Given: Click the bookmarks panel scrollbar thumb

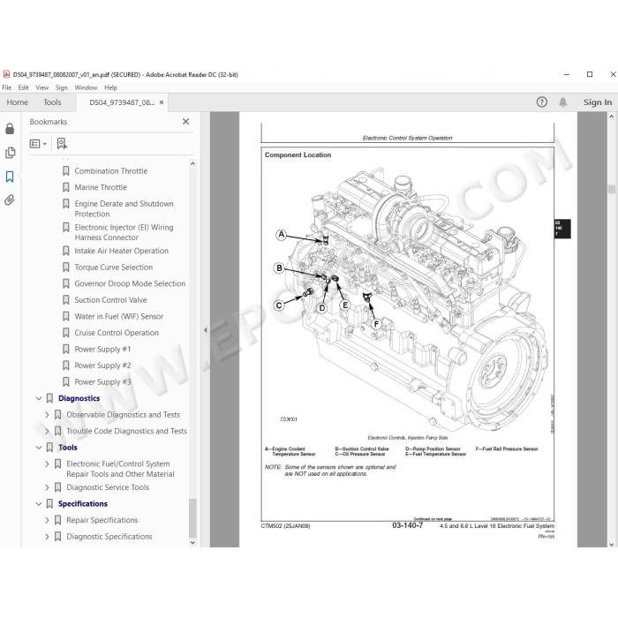Looking at the screenshot, I should 192,518.
